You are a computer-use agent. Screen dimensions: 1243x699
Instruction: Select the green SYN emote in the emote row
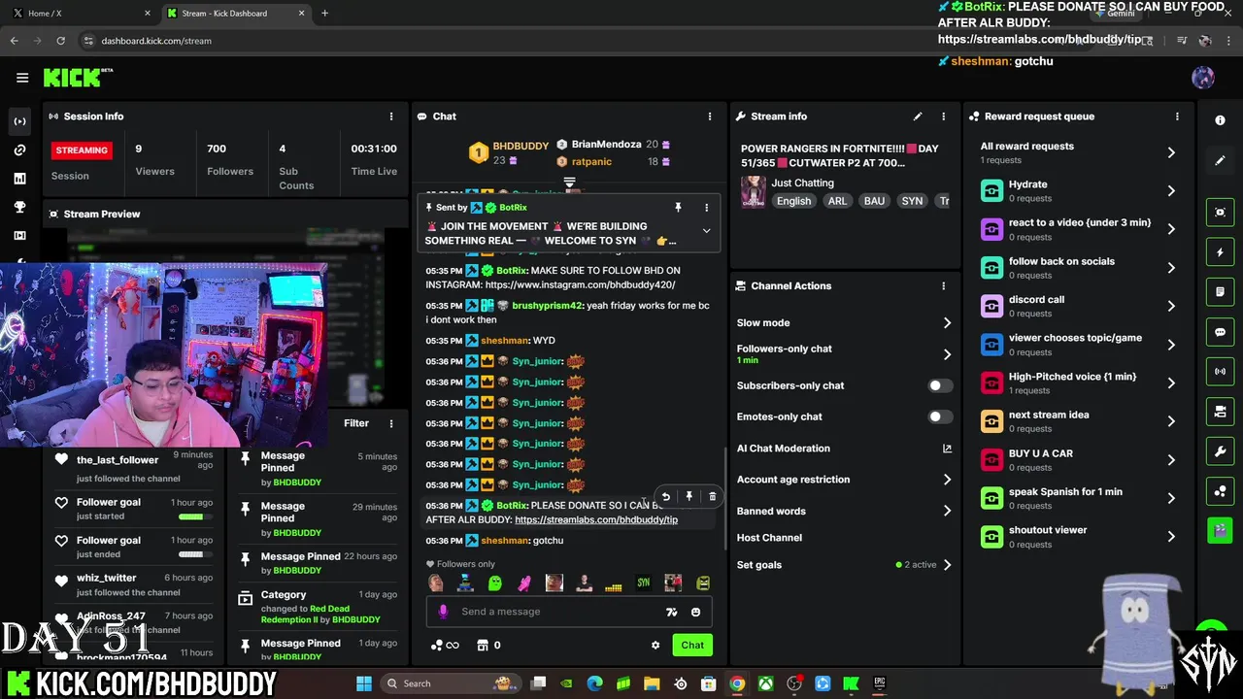tap(643, 583)
